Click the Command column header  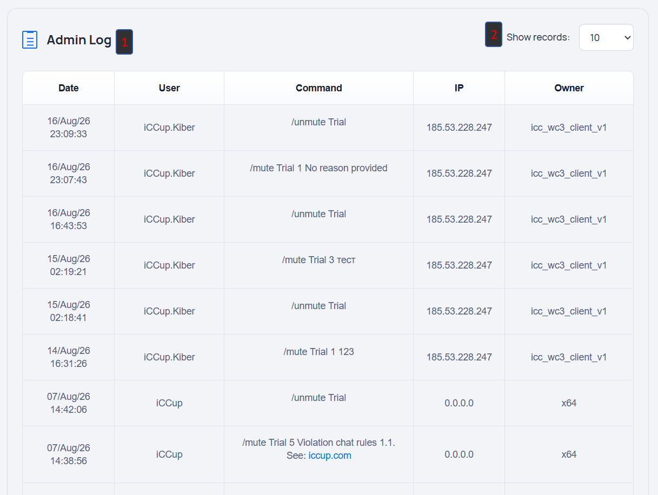click(x=319, y=88)
